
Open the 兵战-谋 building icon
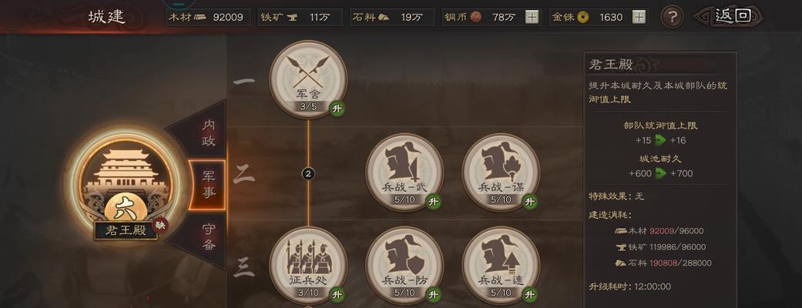point(501,172)
